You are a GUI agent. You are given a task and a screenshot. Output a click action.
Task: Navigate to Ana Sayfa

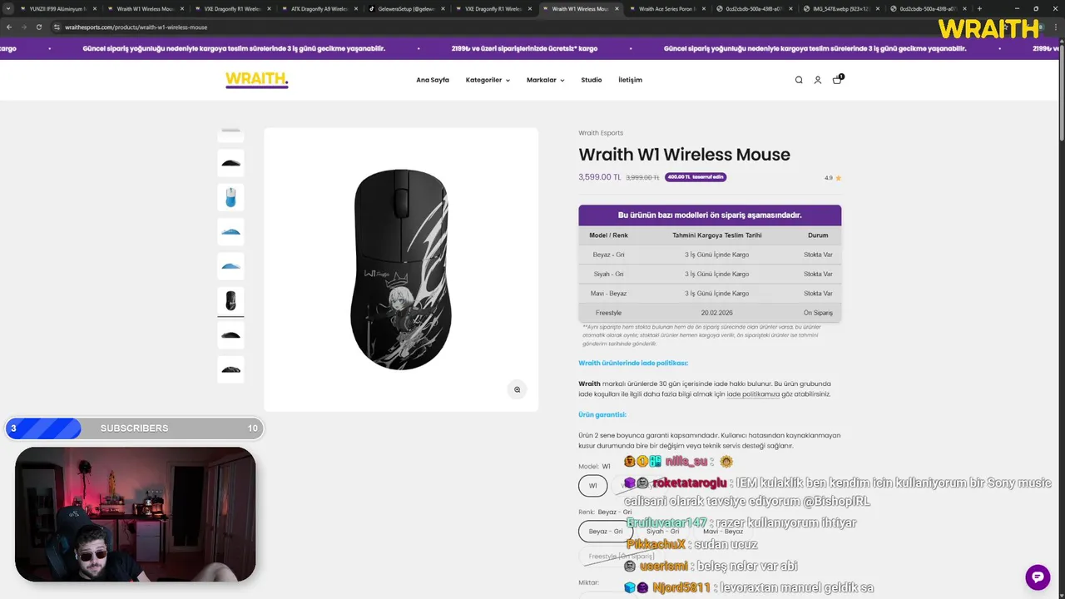(433, 80)
